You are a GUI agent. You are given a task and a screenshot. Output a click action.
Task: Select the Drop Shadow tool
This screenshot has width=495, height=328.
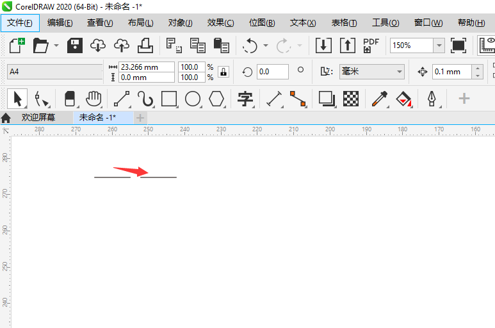(x=327, y=99)
